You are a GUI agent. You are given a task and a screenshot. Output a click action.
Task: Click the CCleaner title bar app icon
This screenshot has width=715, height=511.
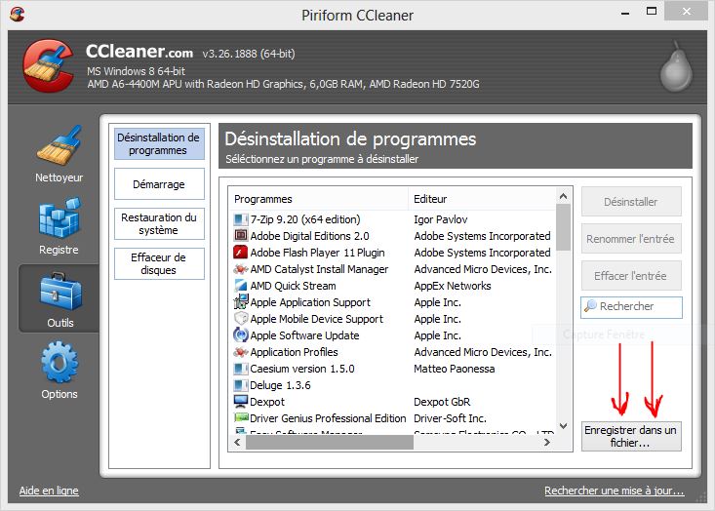[x=17, y=15]
